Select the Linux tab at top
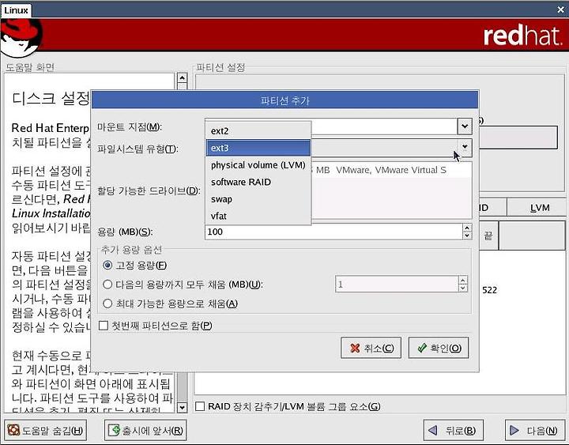The width and height of the screenshot is (569, 445). [16, 10]
